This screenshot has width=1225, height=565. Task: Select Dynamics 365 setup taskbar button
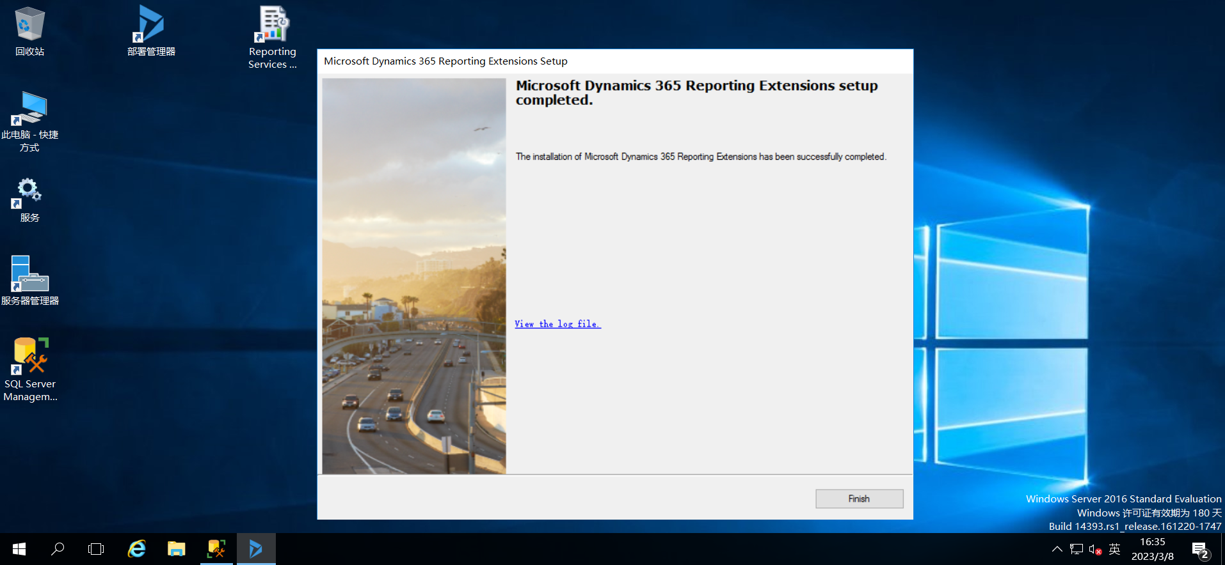click(256, 549)
